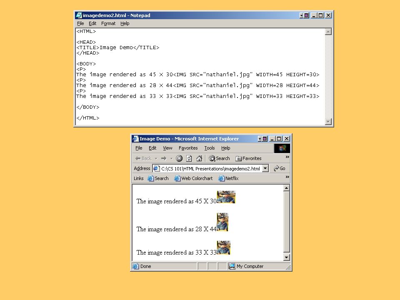
Task: Click Notepad scrollbar down arrow
Action: click(x=328, y=122)
